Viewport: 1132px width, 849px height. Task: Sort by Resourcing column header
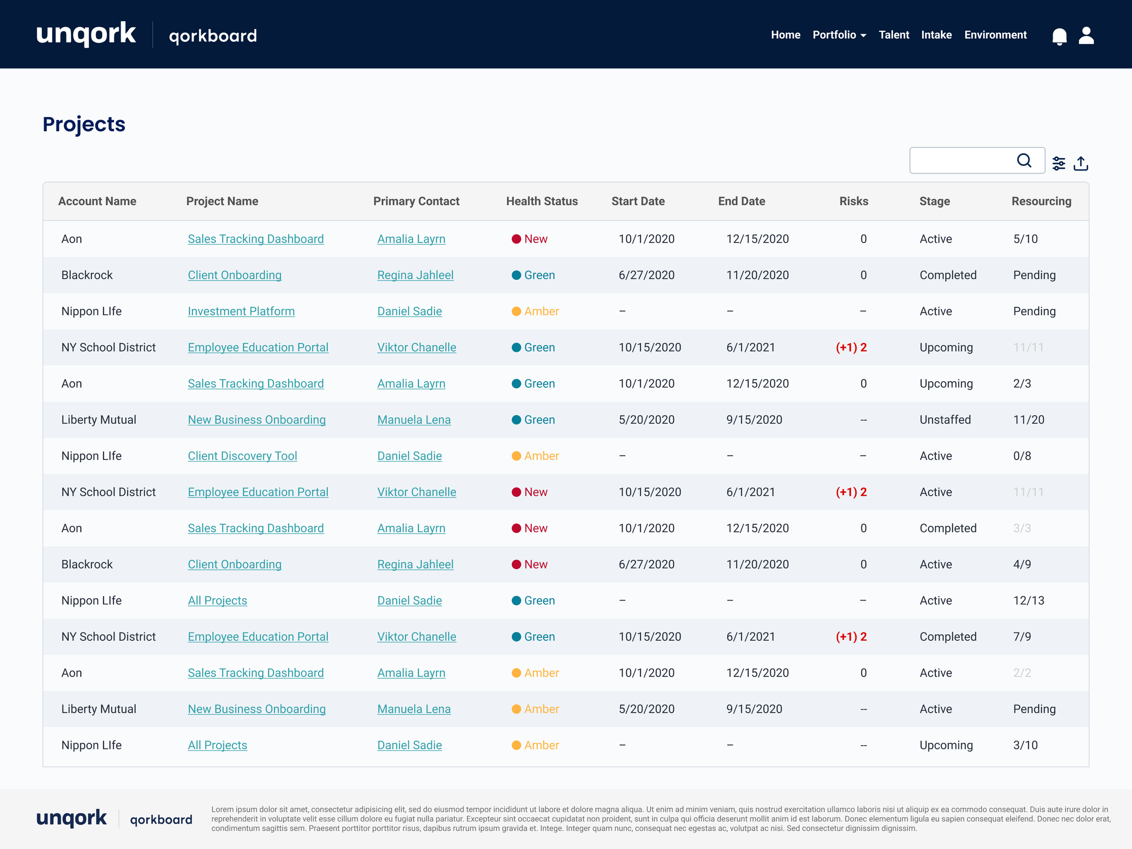coord(1041,201)
